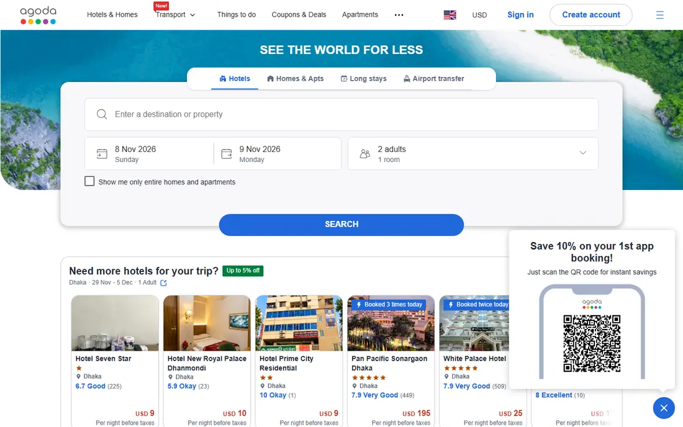Click the US flag language icon
The image size is (683, 427).
[450, 15]
